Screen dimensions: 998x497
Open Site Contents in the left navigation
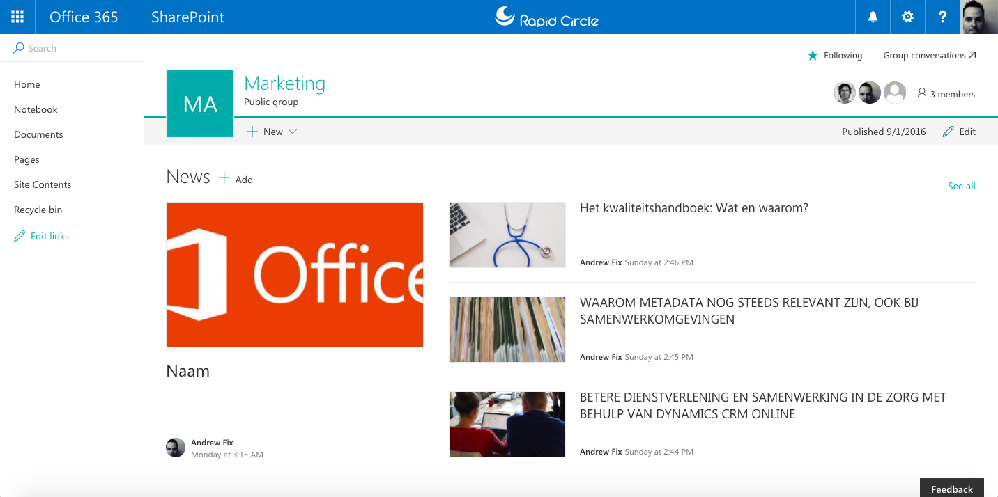tap(43, 184)
